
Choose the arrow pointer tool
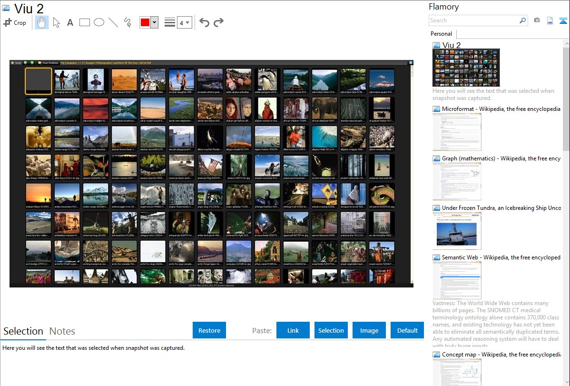(56, 22)
